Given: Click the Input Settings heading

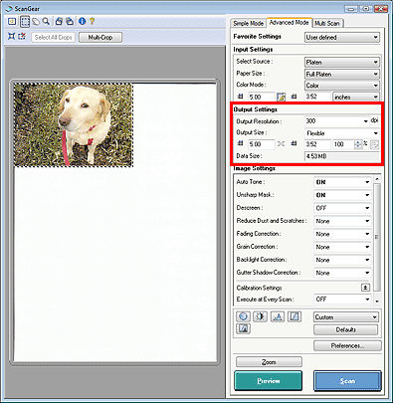Looking at the screenshot, I should 253,49.
